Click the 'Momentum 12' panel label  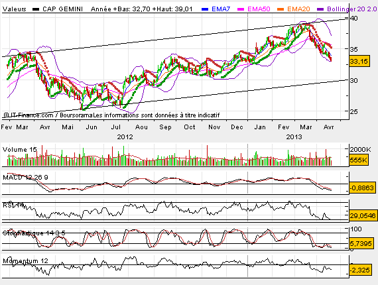(x=25, y=261)
